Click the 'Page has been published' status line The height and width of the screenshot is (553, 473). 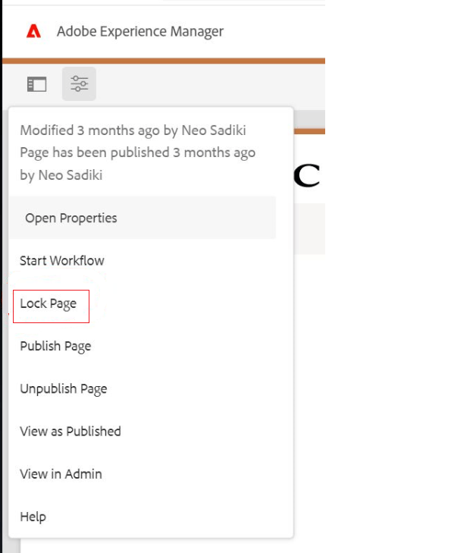coord(137,152)
